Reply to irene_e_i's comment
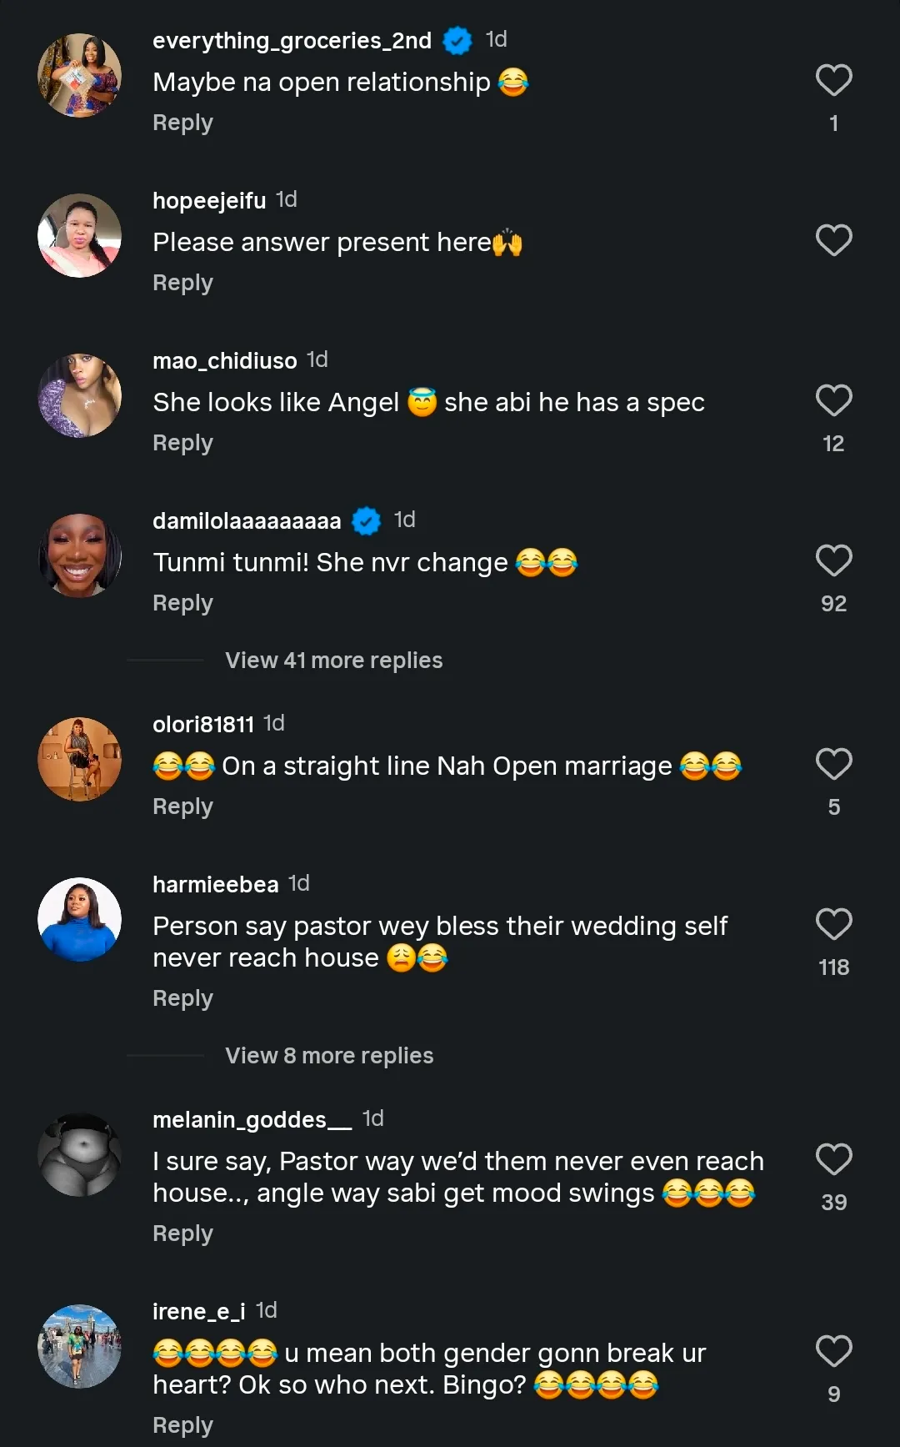Image resolution: width=900 pixels, height=1447 pixels. click(x=182, y=1425)
